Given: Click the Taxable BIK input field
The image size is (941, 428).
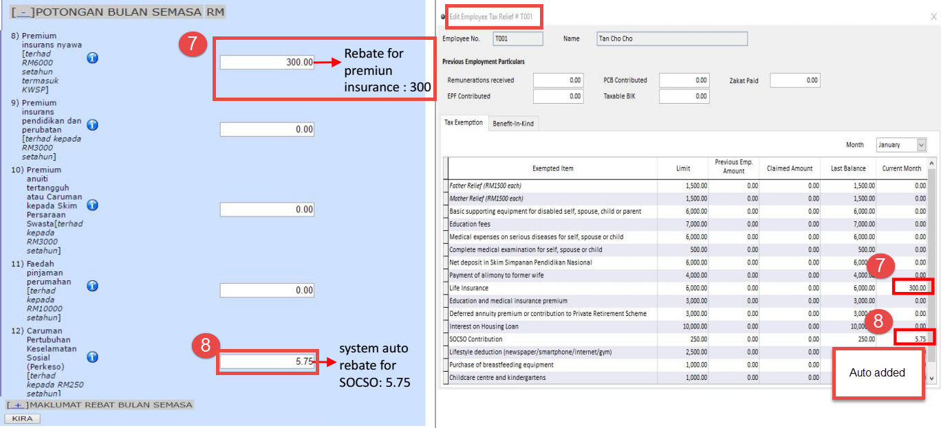Looking at the screenshot, I should (684, 97).
